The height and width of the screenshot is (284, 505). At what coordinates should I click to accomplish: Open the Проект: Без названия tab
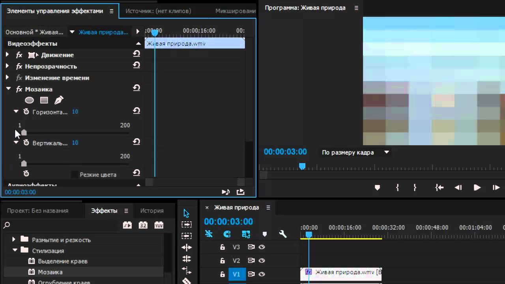pos(37,211)
